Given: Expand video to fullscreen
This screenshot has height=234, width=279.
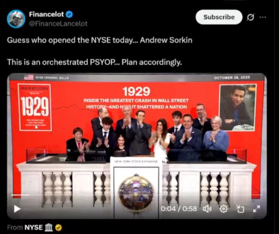Looking at the screenshot, I should (x=256, y=209).
